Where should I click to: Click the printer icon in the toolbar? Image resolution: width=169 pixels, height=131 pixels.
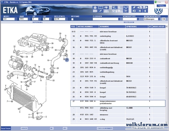[95, 8]
